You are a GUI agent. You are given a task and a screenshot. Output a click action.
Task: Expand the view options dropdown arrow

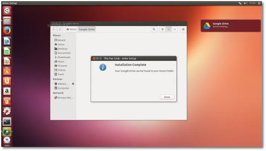175,29
